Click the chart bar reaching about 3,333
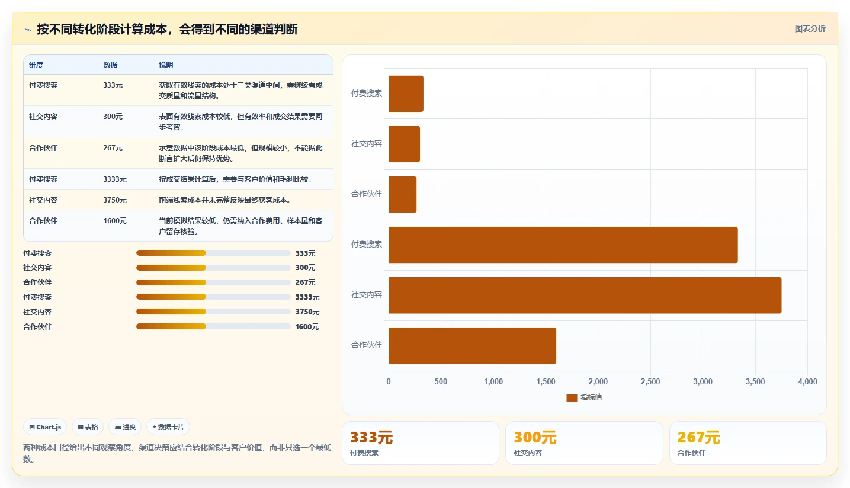Viewport: 850px width, 488px height. pos(563,245)
